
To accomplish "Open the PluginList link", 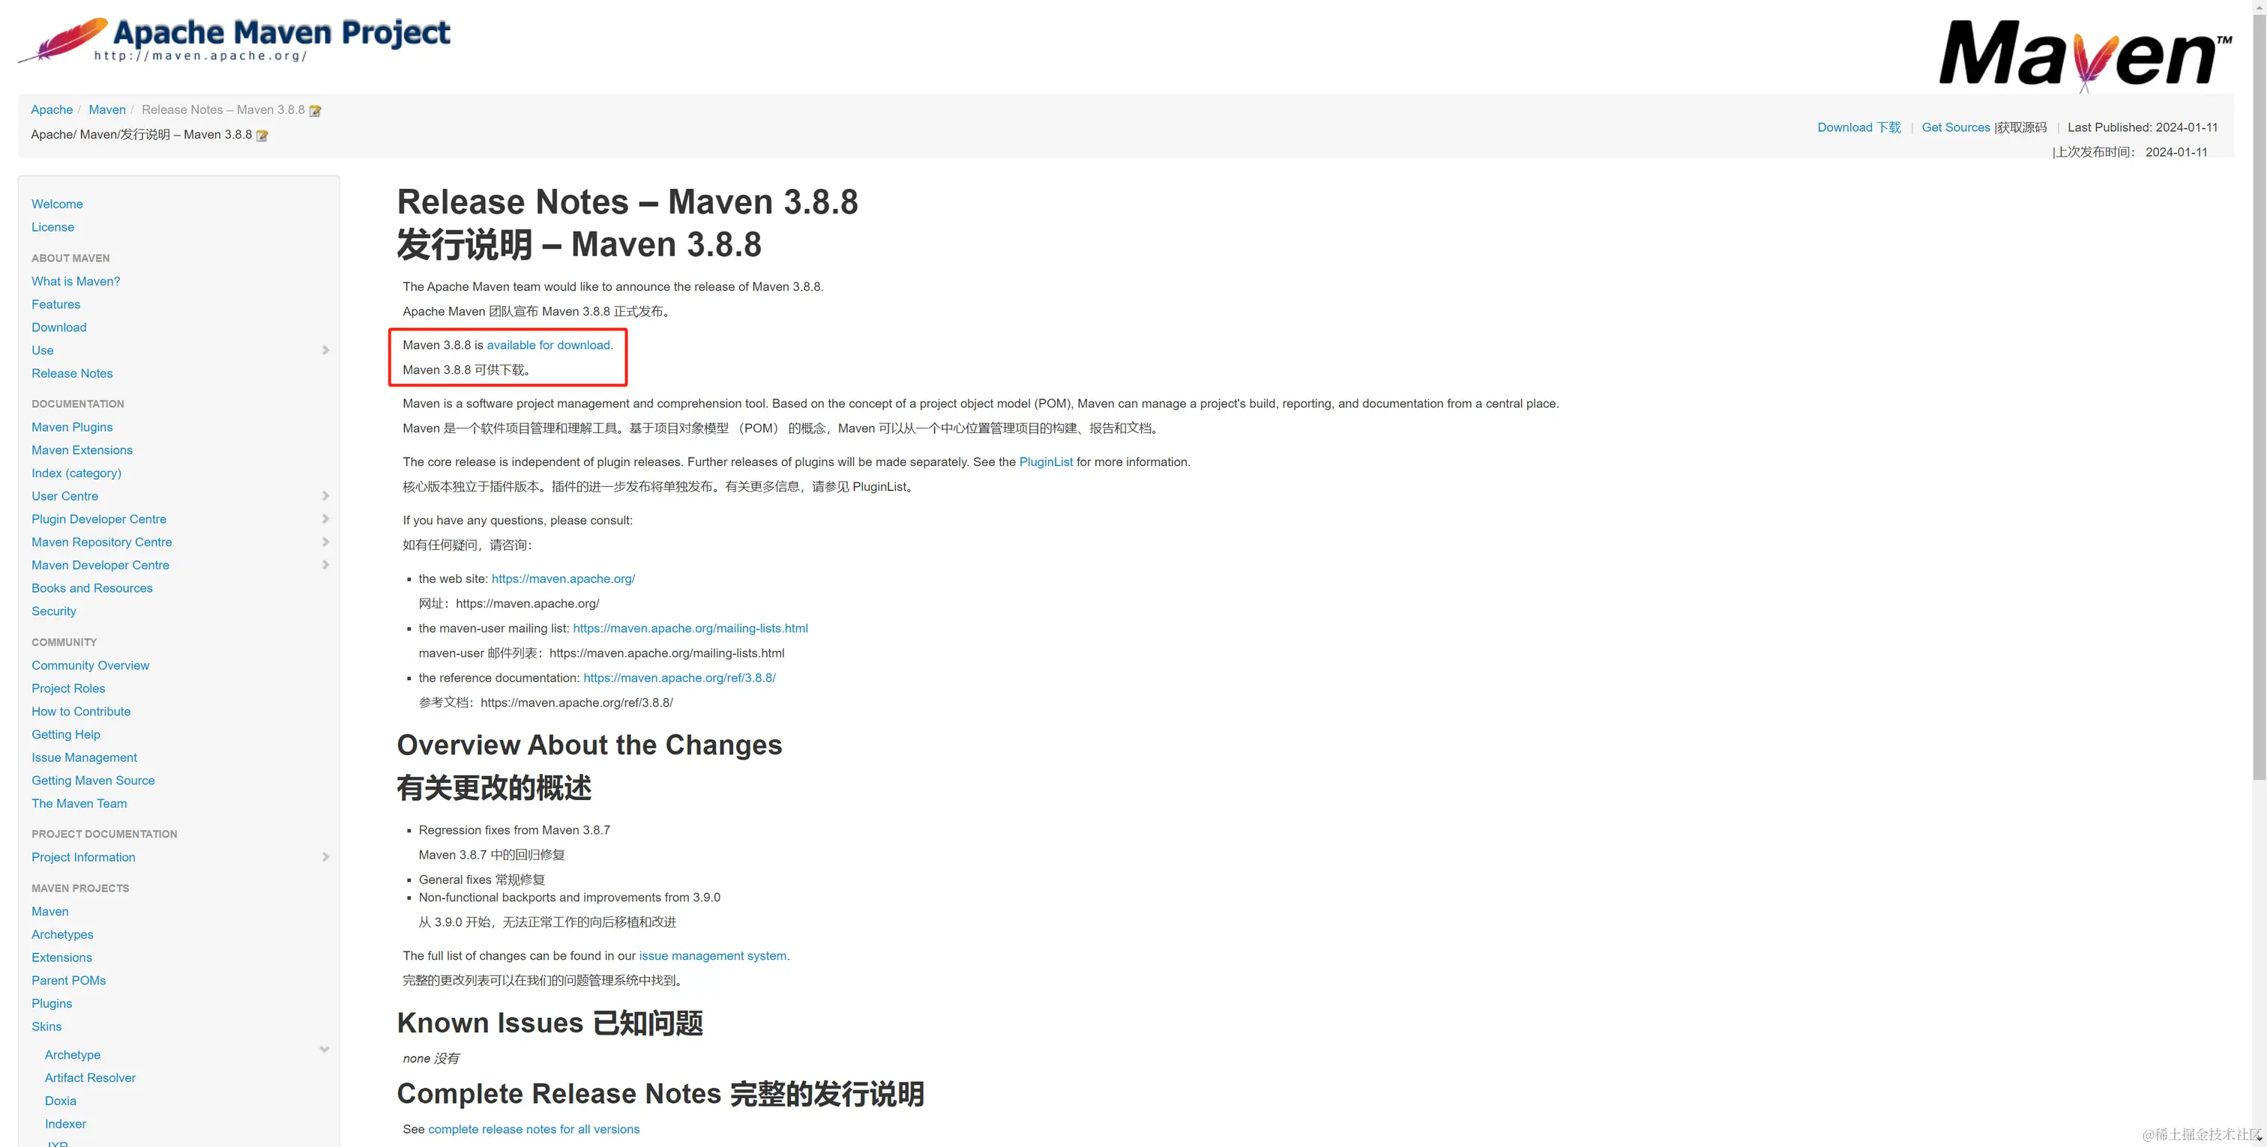I will (1046, 461).
